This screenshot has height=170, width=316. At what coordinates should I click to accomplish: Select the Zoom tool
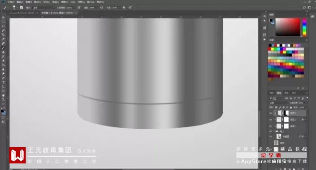pos(3,100)
